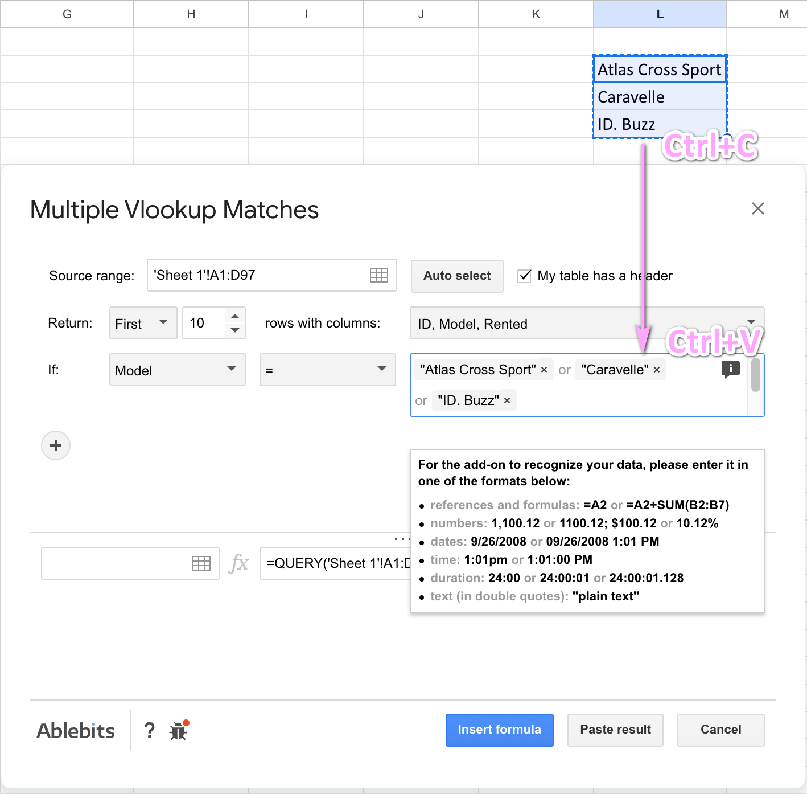Click the fx formula icon
This screenshot has width=807, height=794.
pyautogui.click(x=239, y=563)
